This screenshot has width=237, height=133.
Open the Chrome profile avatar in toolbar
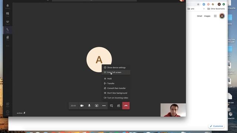(219, 4)
